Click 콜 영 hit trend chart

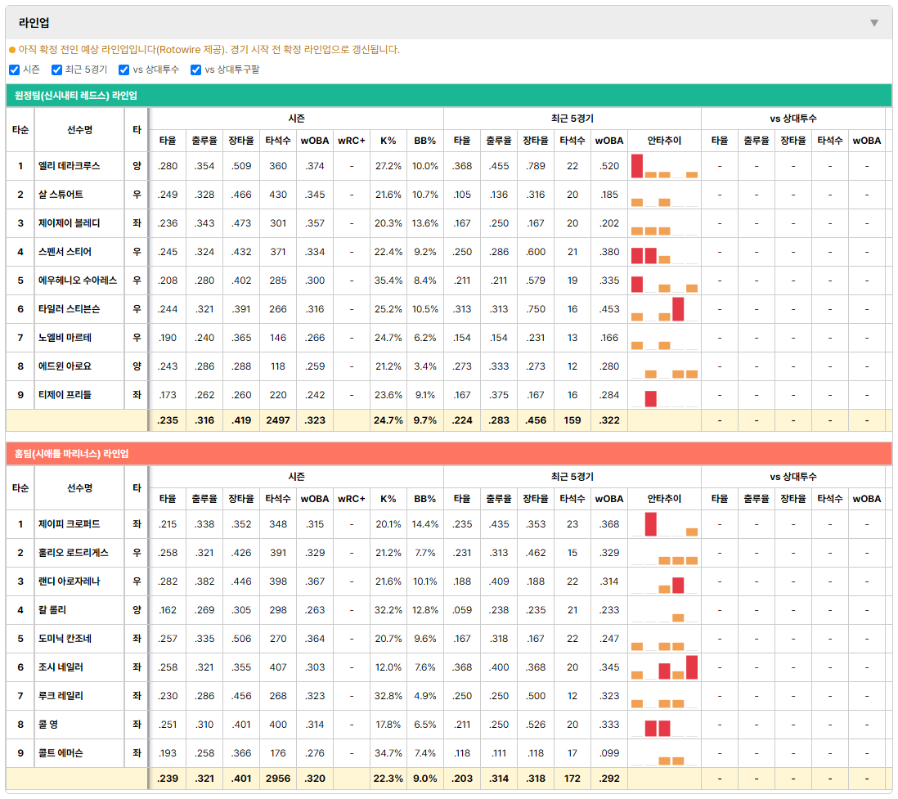click(x=664, y=725)
